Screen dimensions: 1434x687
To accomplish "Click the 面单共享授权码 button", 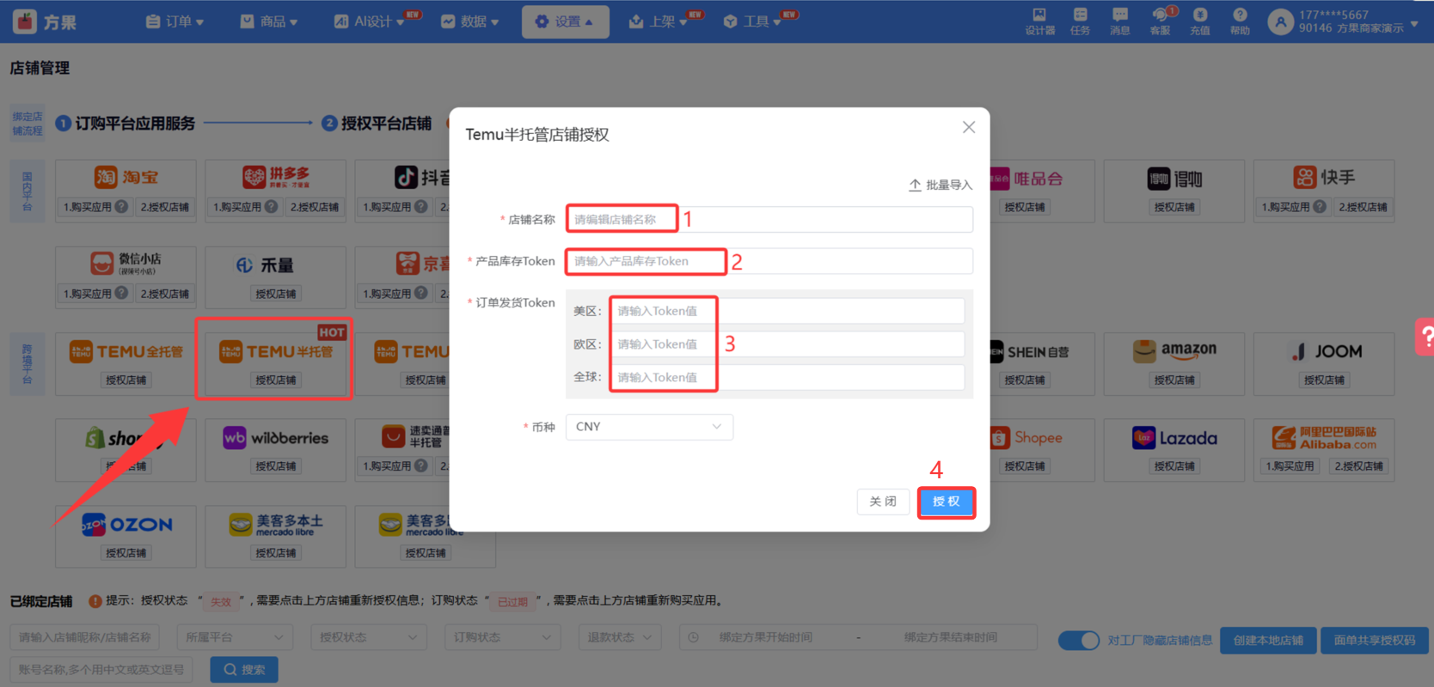I will pyautogui.click(x=1375, y=641).
